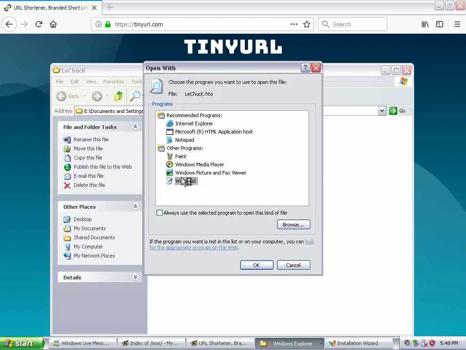Switch to Installation Wizard taskbar item
Screen dimensions: 466x350
point(358,343)
